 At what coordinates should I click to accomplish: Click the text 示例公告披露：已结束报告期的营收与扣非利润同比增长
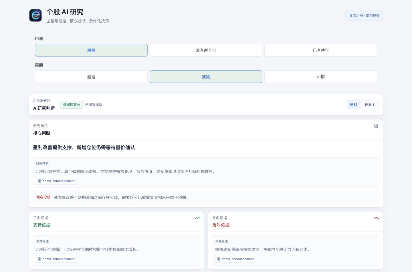click(x=86, y=249)
